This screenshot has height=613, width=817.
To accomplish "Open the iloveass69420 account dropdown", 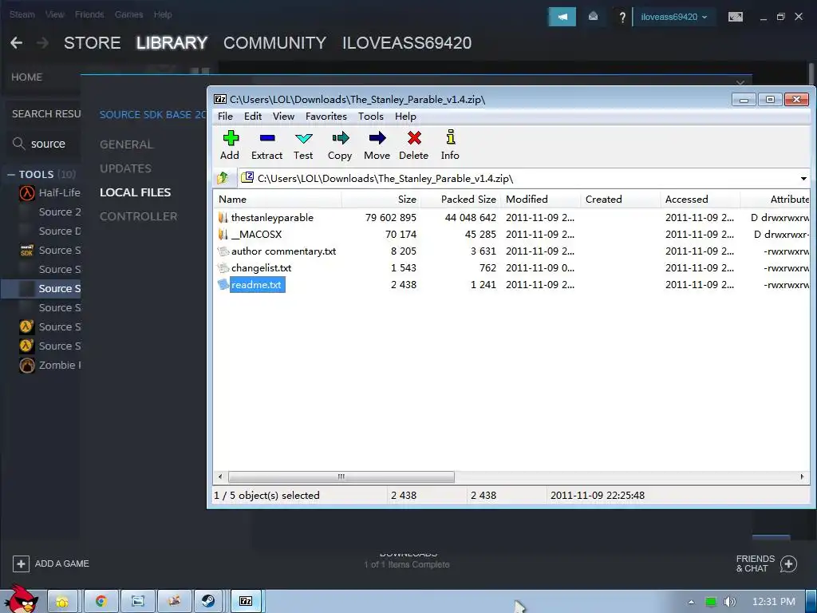I will click(673, 17).
